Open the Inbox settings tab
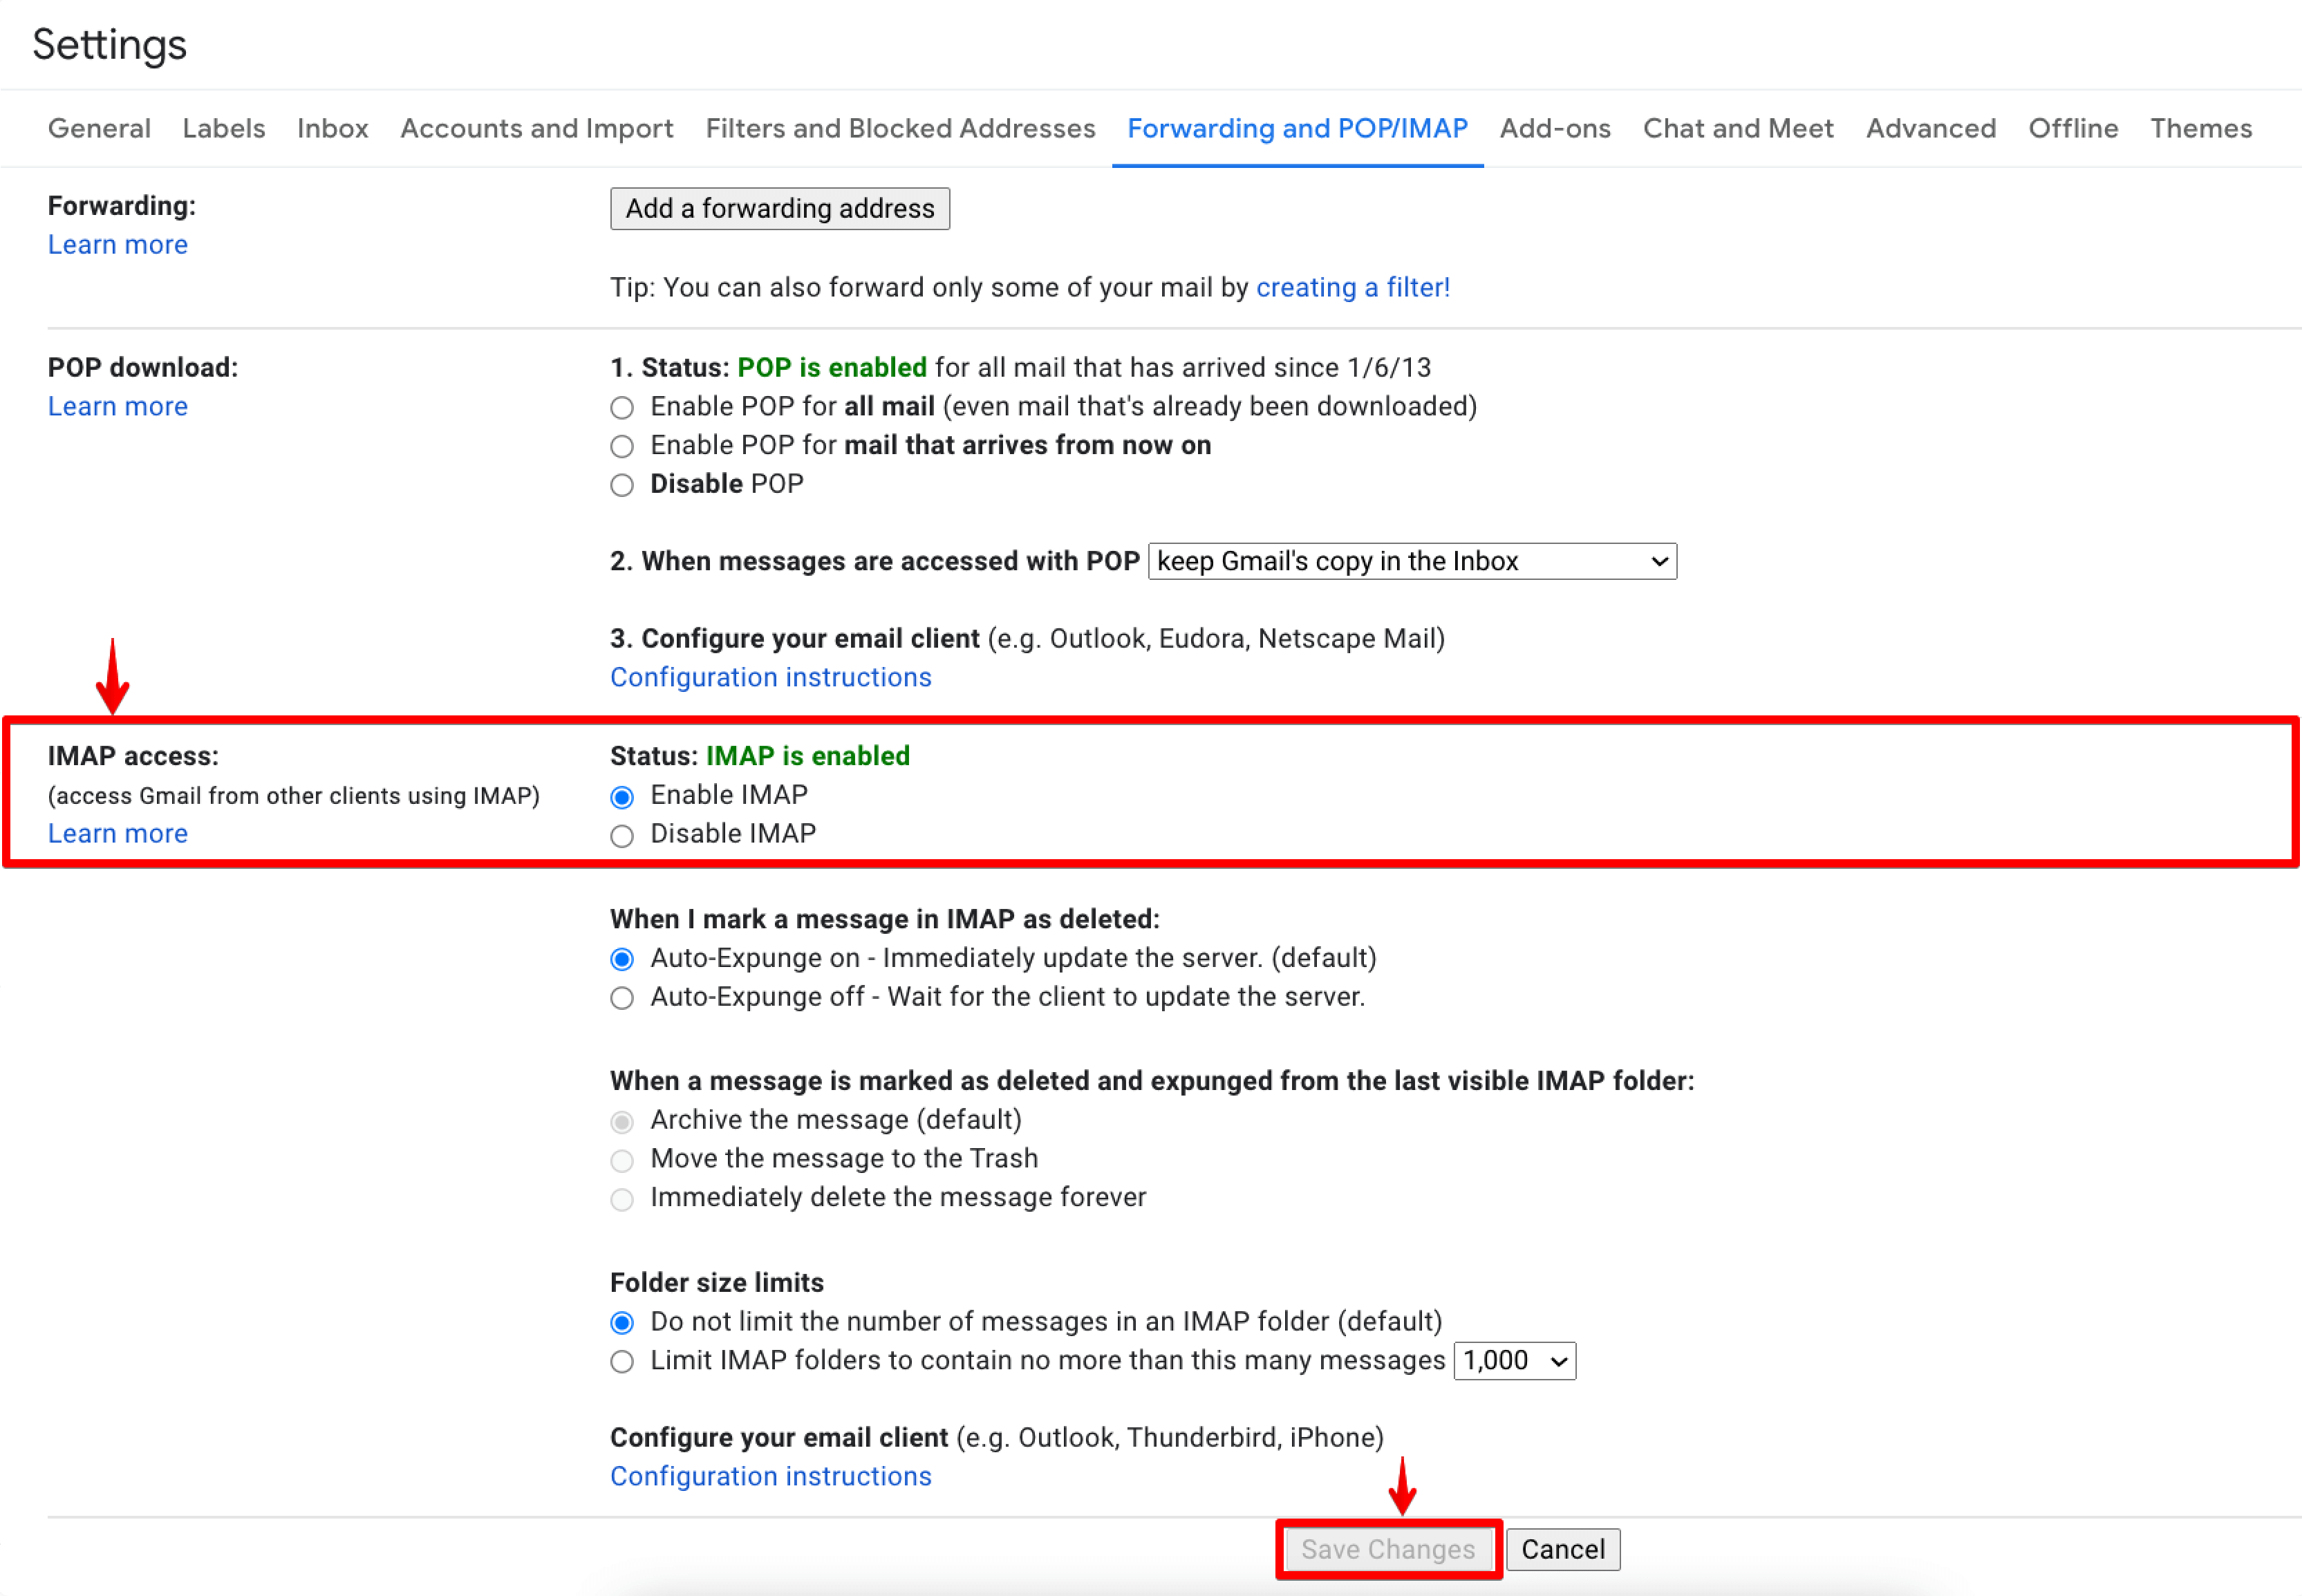 [x=333, y=128]
